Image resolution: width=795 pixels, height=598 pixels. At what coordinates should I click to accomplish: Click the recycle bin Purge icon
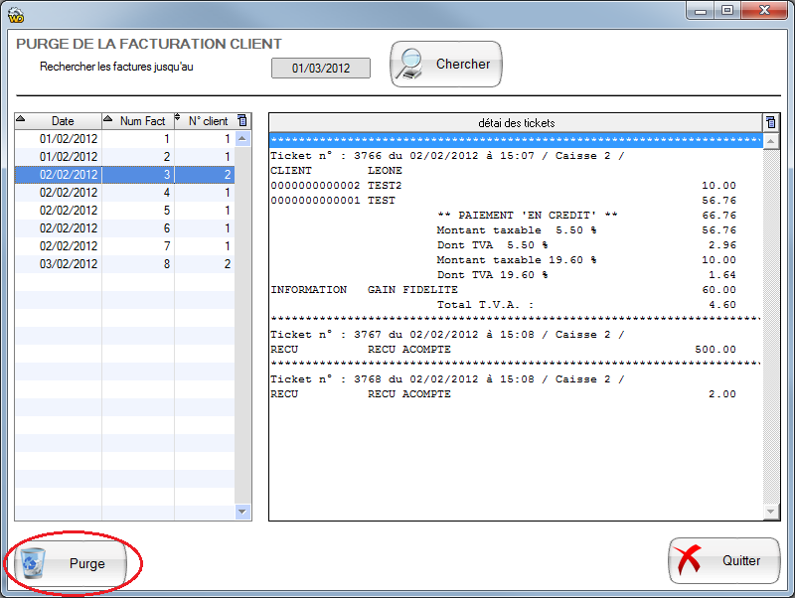(34, 563)
